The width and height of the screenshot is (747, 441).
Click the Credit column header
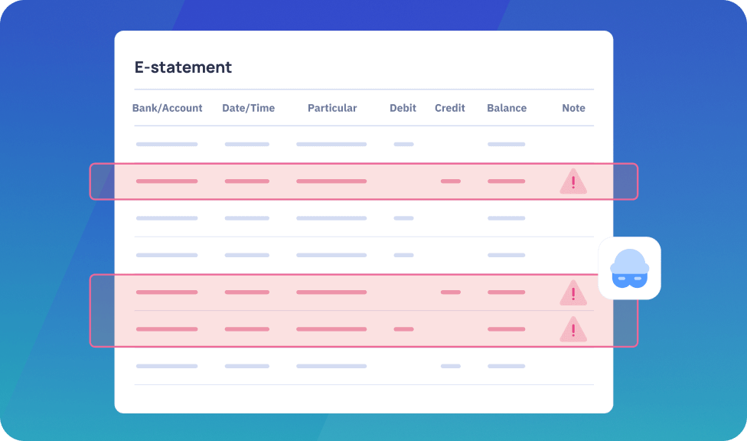pos(450,108)
